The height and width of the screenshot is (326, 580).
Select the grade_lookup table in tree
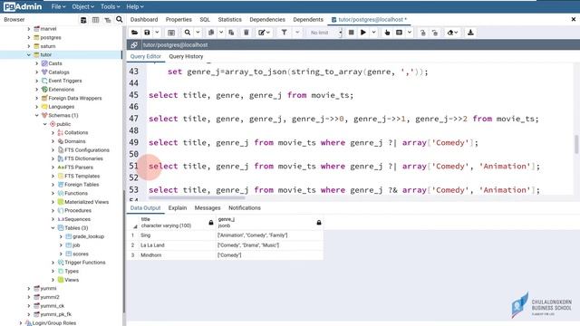pos(88,236)
